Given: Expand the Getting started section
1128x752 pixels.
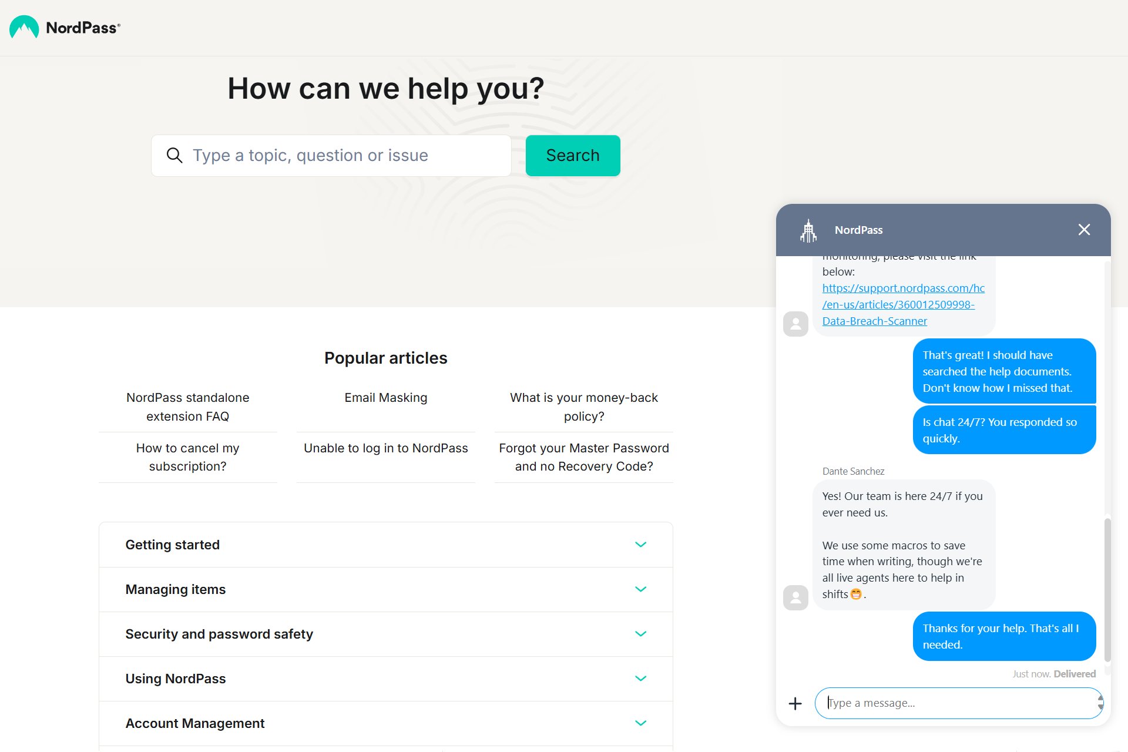Looking at the screenshot, I should [x=640, y=544].
